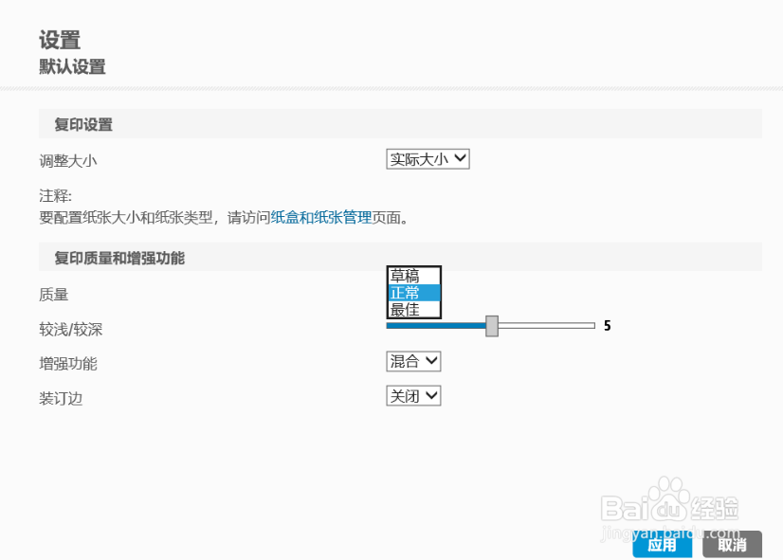Click the 应用 apply button
The width and height of the screenshot is (783, 560).
coord(663,545)
